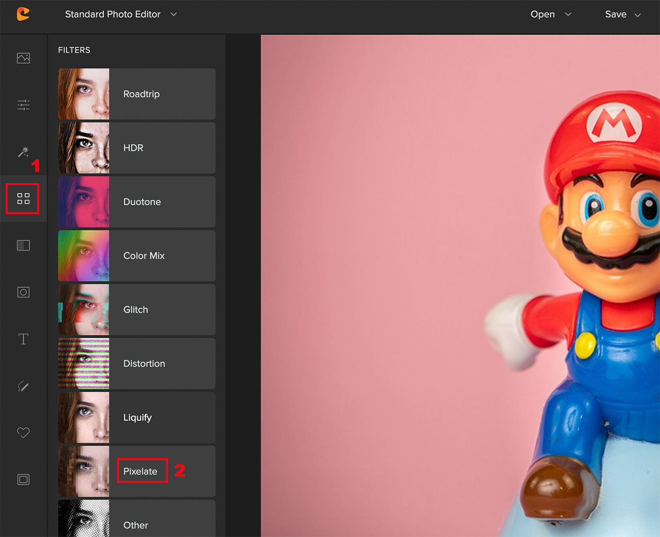Open the Frames panel icon at sidebar bottom

click(23, 479)
